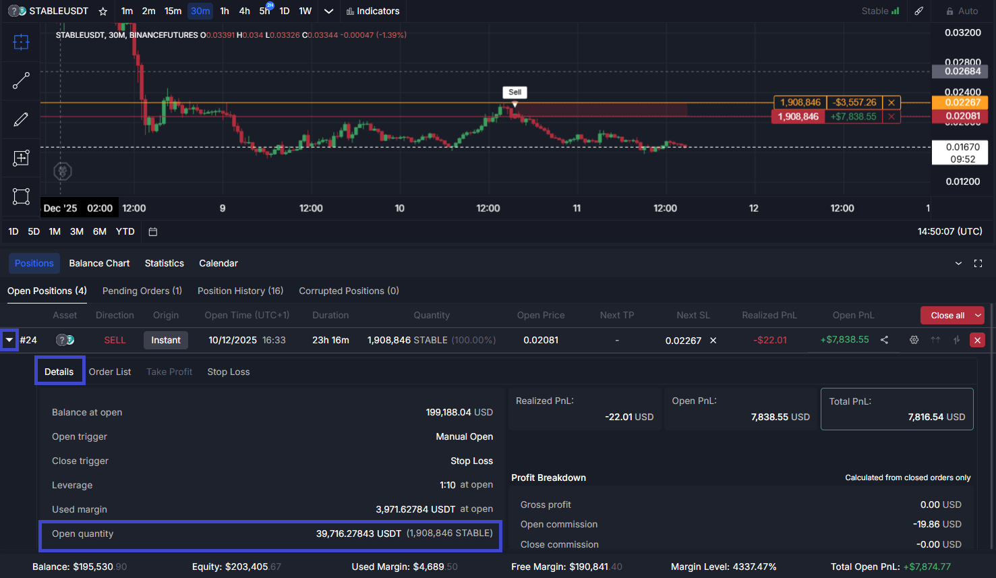Open the Calendar tab

218,264
